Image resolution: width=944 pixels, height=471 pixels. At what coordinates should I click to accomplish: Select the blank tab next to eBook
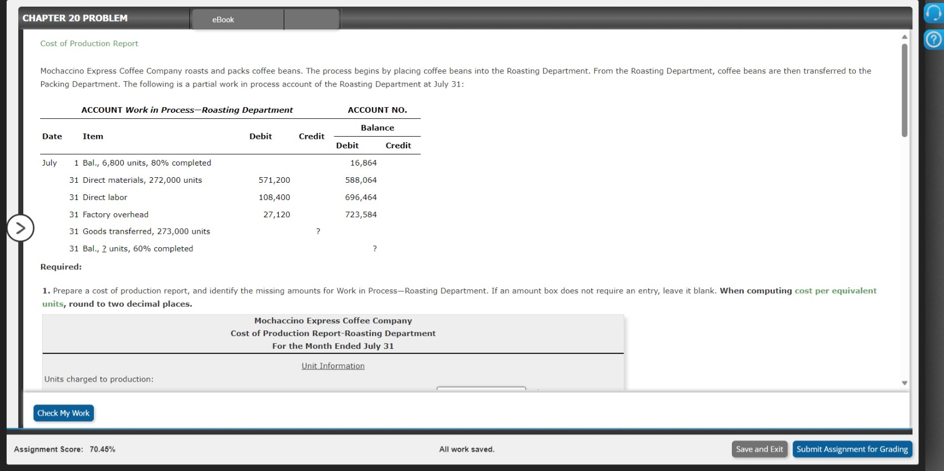click(312, 19)
